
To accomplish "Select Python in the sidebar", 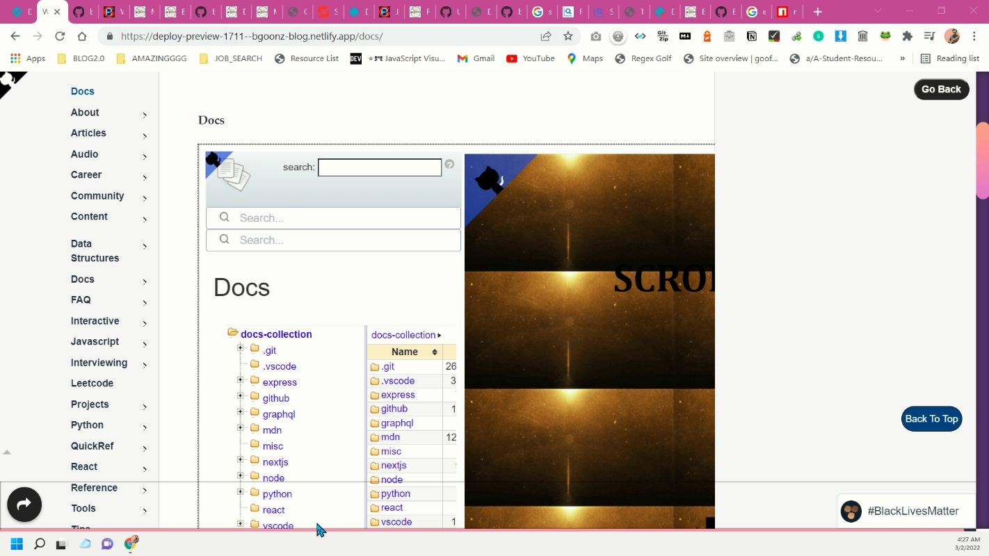I will [x=87, y=425].
